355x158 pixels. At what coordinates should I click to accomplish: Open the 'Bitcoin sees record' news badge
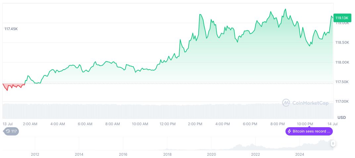point(309,131)
